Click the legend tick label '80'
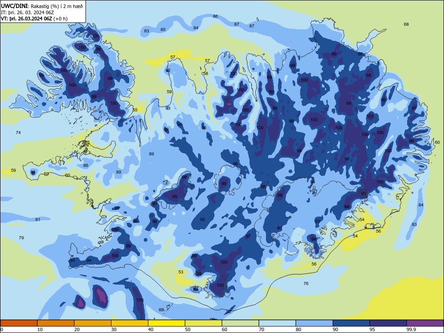Viewport: 444px width, 333px height. coord(298,329)
